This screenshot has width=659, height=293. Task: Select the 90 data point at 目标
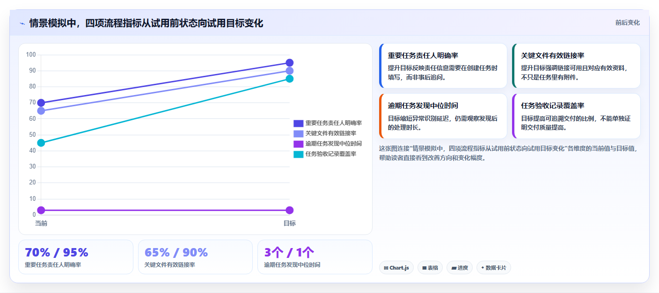click(290, 71)
